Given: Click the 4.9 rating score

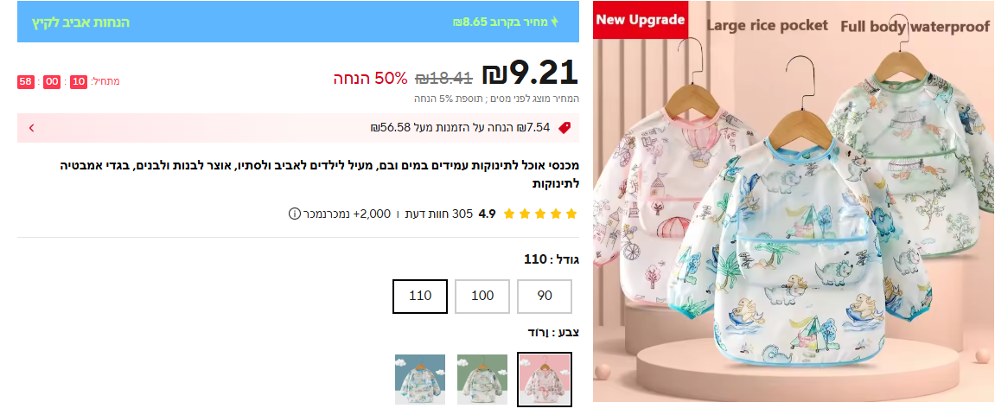Looking at the screenshot, I should 487,214.
